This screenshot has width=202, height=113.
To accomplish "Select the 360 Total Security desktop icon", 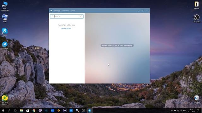I will (x=5, y=100).
